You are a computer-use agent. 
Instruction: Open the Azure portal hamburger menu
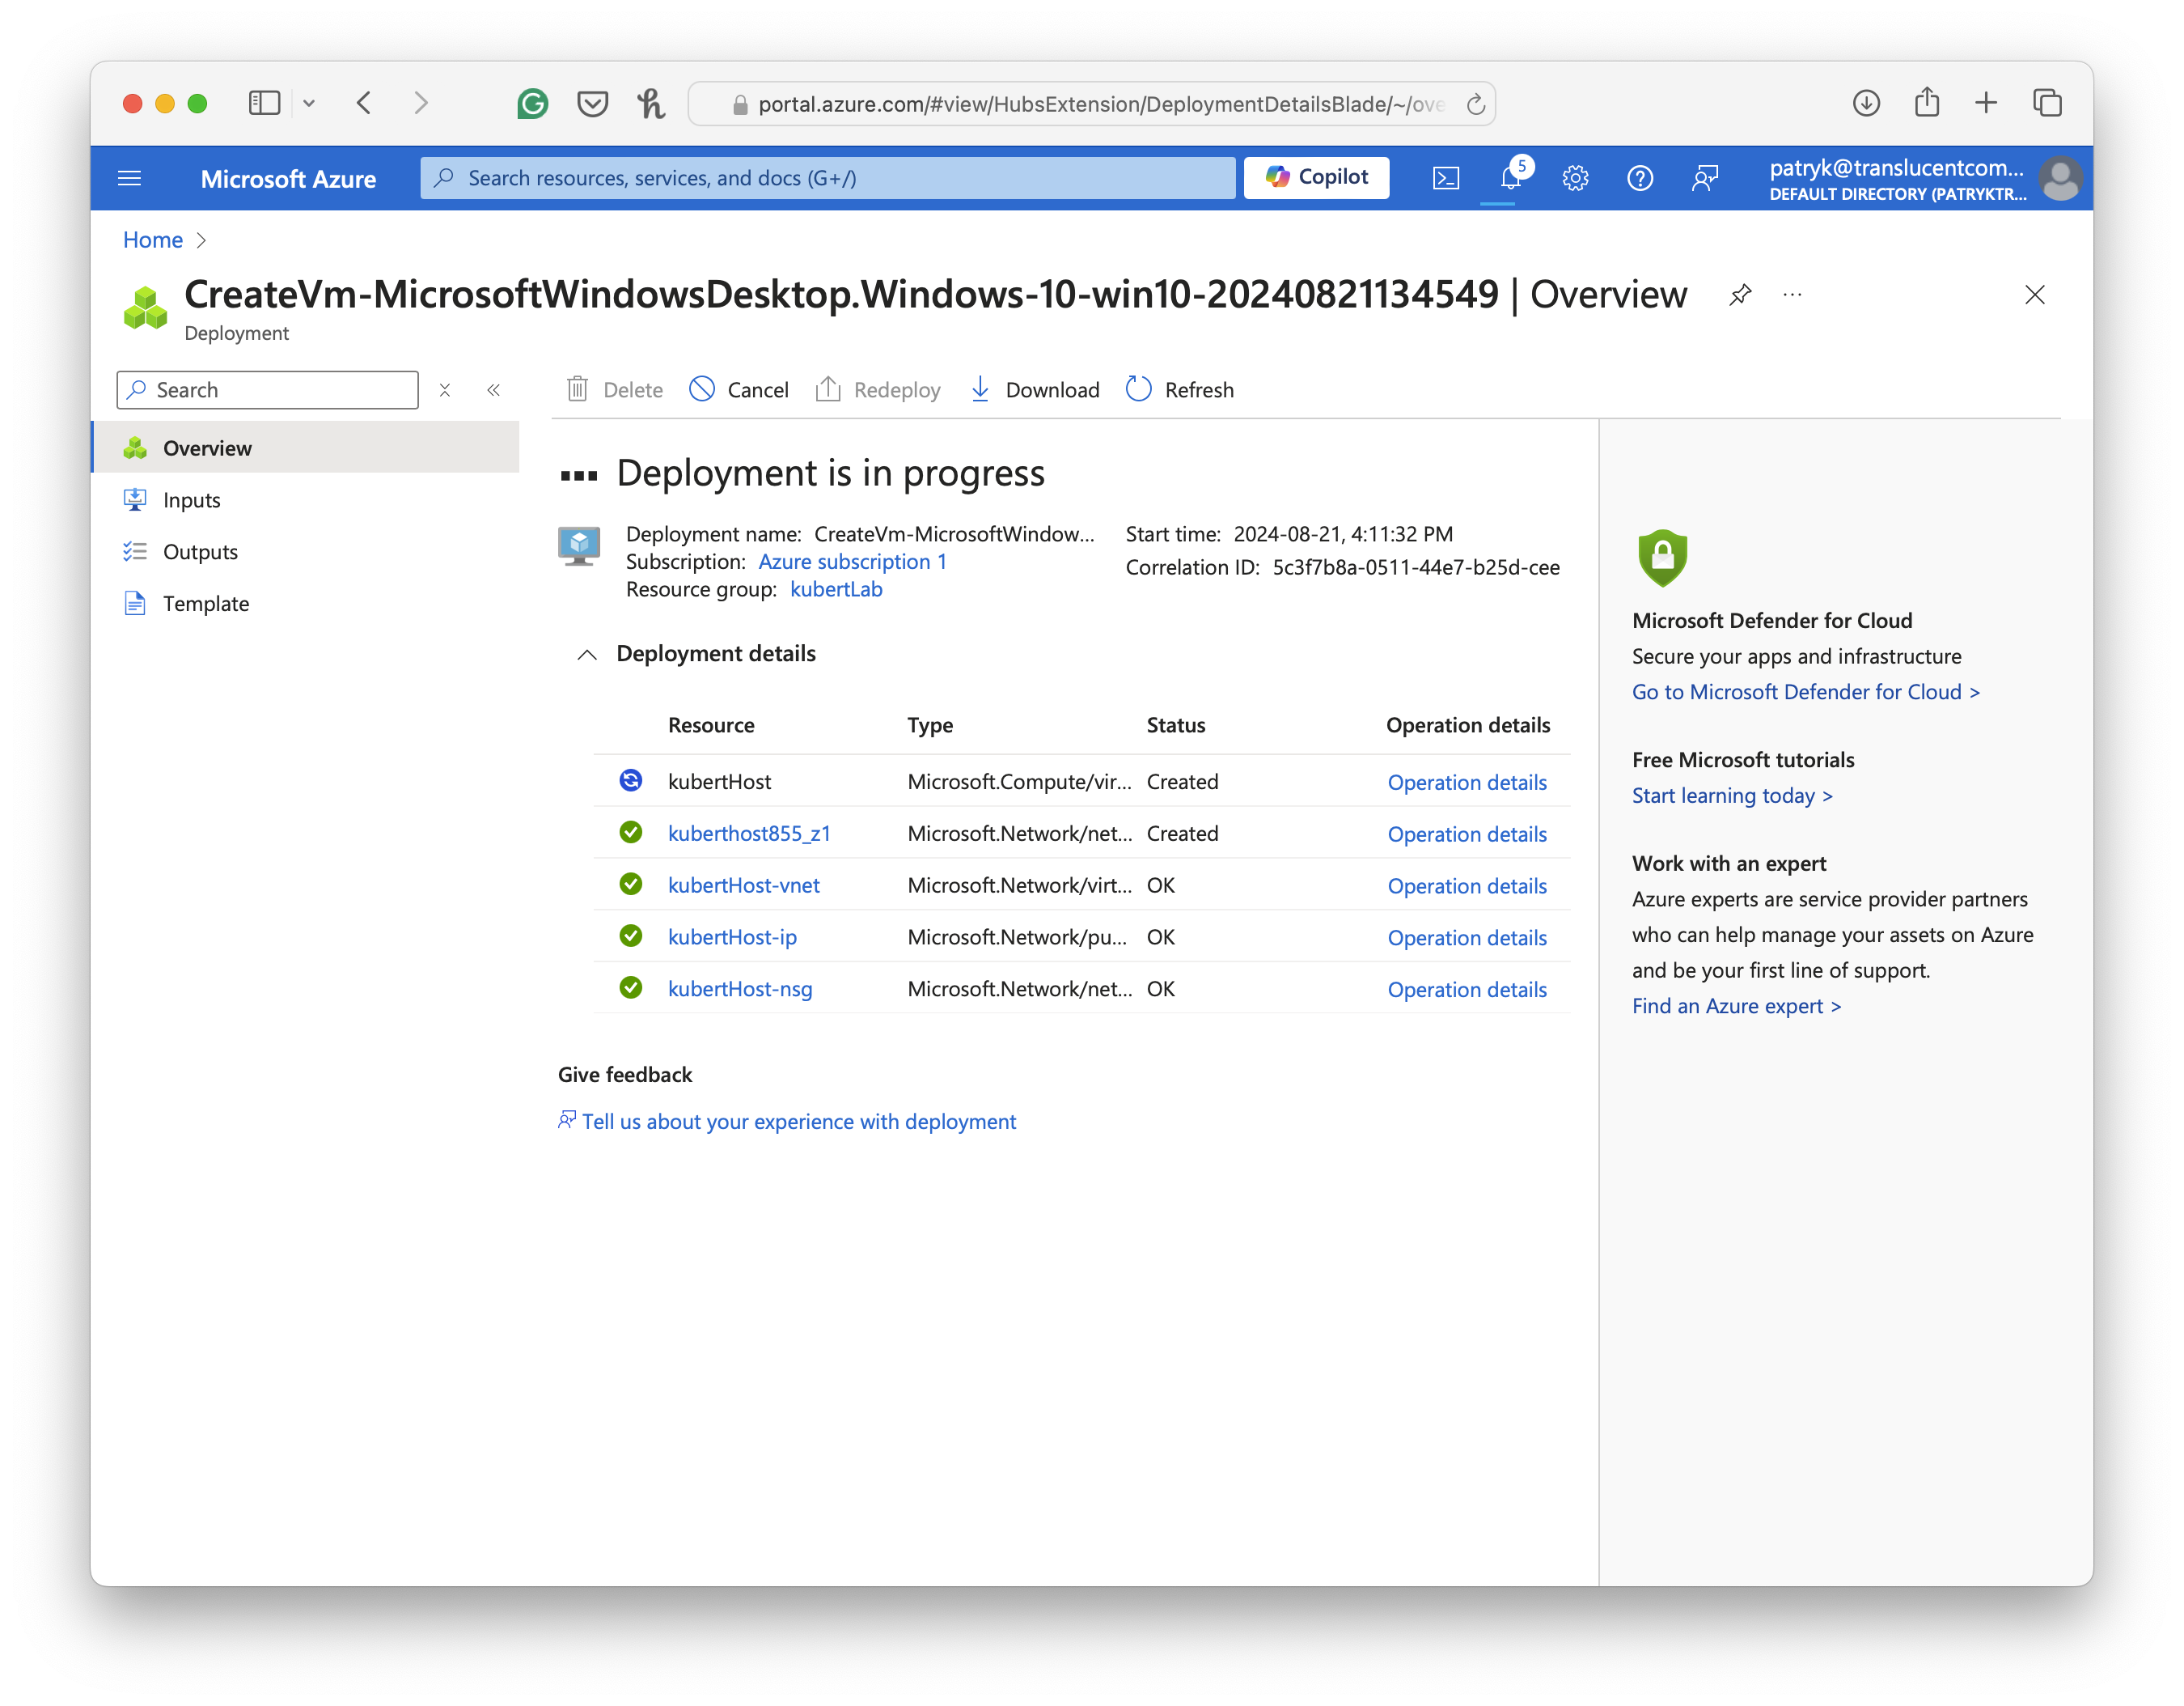point(130,178)
